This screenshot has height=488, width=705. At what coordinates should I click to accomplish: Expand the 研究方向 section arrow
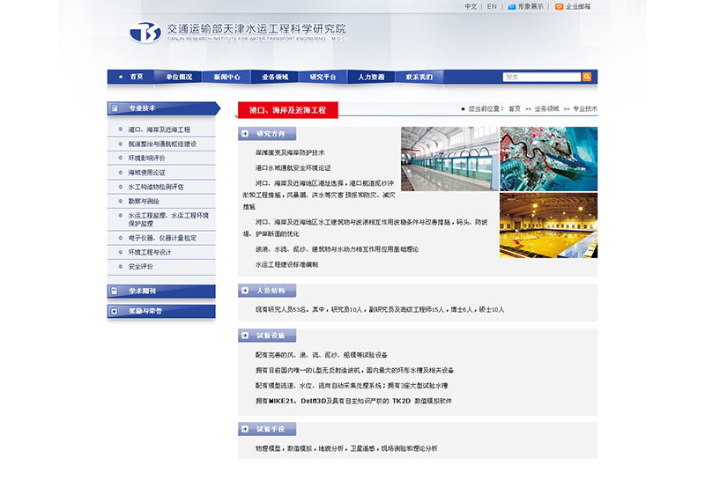244,134
